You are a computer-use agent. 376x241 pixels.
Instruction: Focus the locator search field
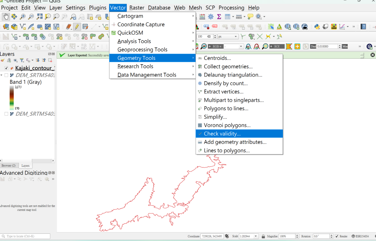point(25,236)
